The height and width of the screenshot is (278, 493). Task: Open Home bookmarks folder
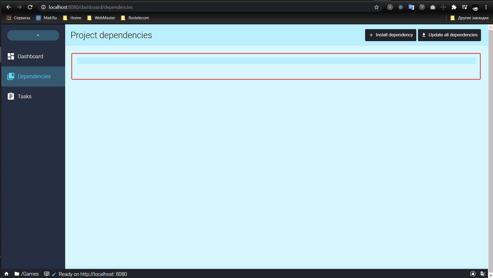[x=72, y=18]
